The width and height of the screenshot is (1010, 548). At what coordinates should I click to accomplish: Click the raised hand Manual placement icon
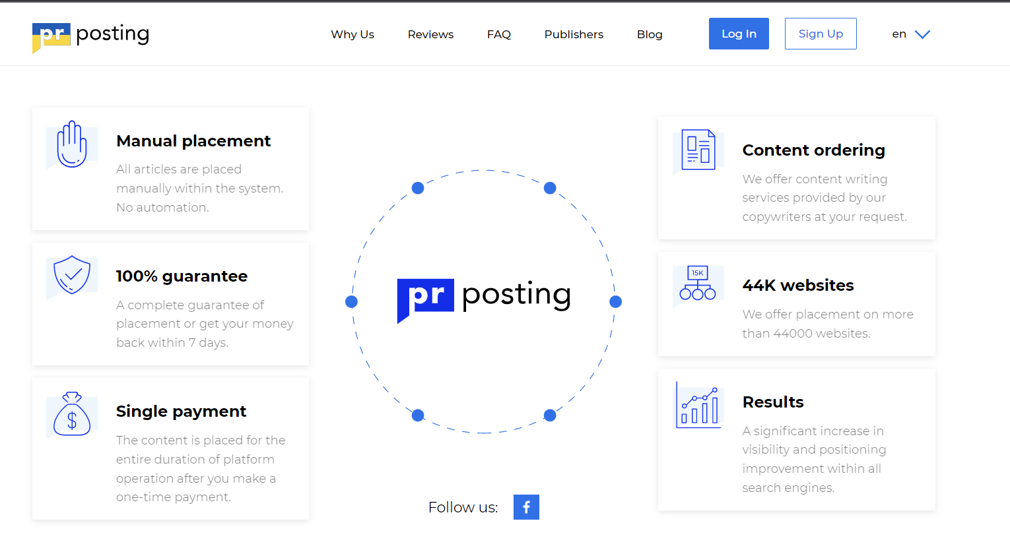(72, 144)
